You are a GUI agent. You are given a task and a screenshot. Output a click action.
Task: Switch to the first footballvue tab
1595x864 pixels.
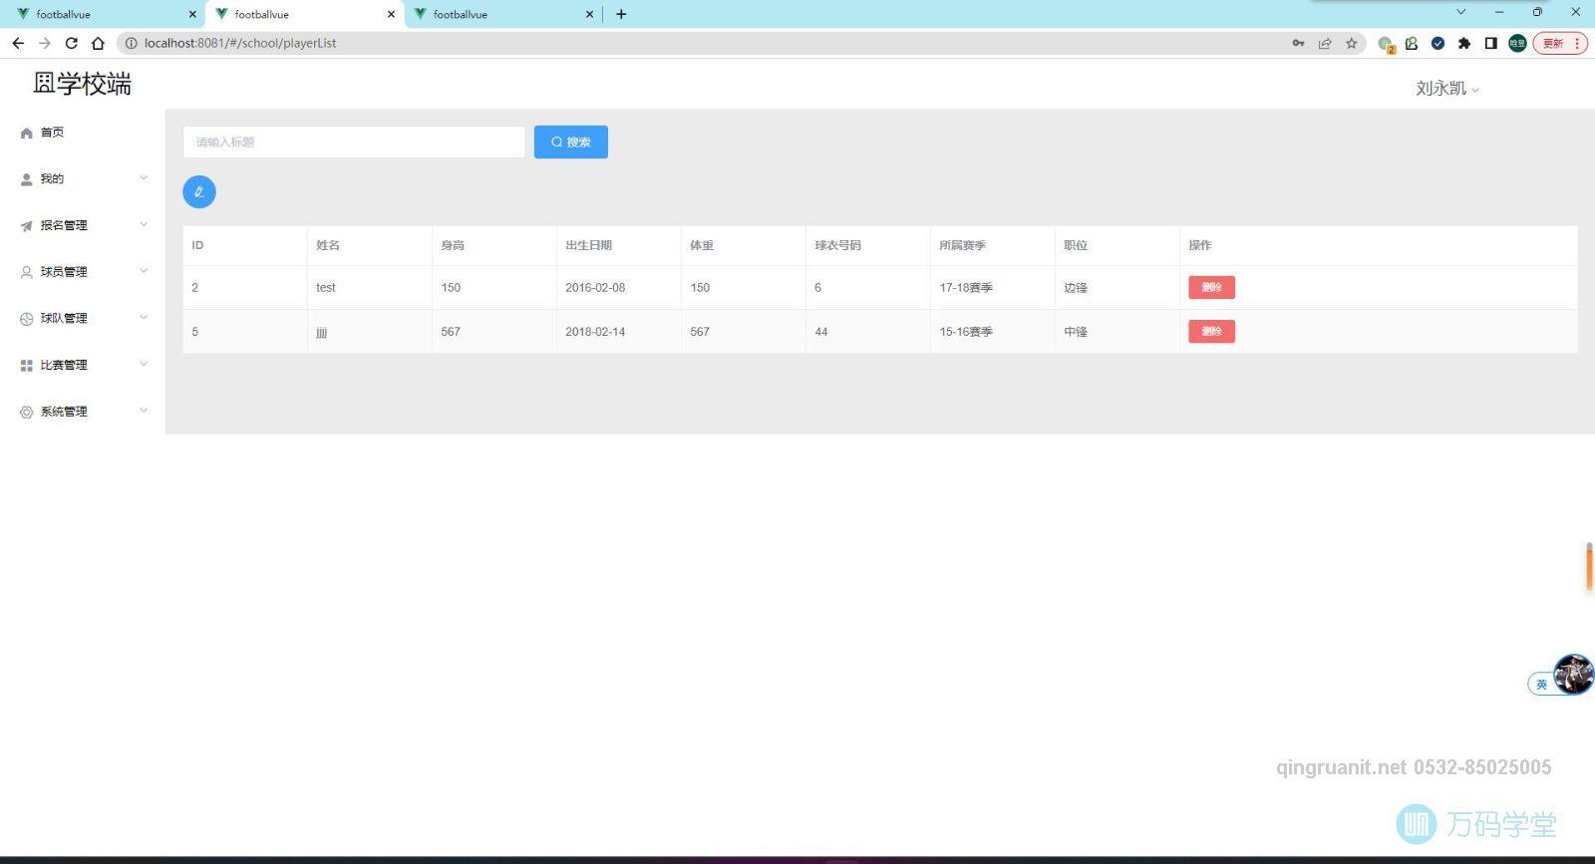click(x=100, y=14)
